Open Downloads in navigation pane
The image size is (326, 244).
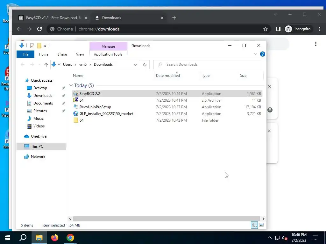pos(43,95)
